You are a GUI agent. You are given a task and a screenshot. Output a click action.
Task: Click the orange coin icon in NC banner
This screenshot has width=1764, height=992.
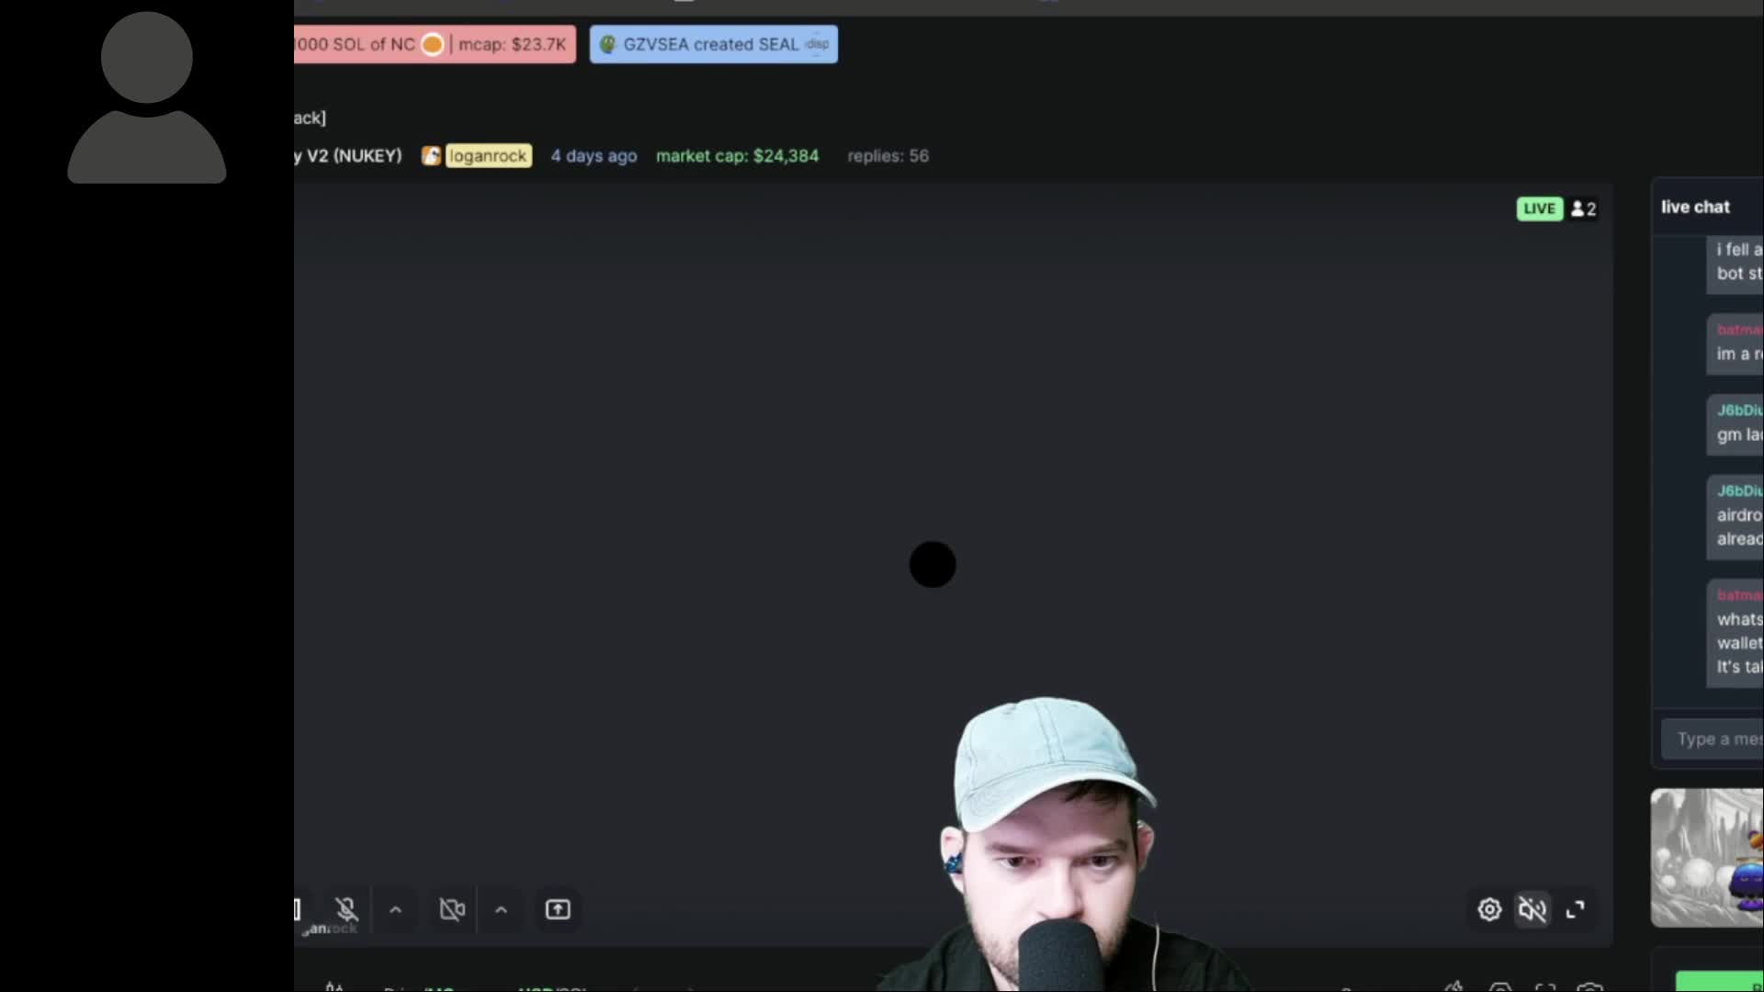[432, 44]
